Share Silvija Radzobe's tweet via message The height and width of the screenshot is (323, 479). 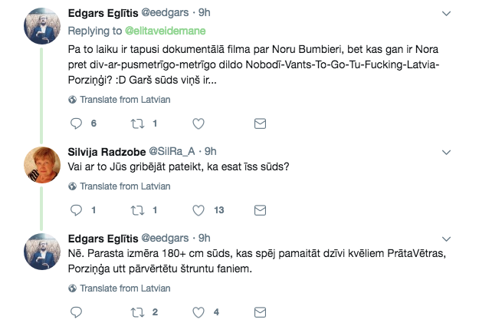point(260,209)
